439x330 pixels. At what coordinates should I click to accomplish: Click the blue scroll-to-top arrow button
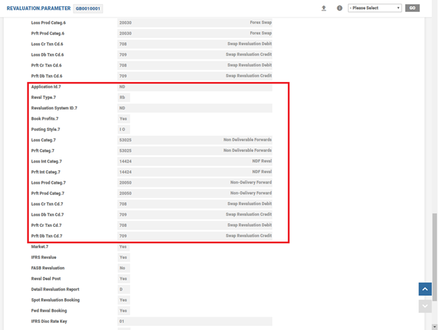click(425, 289)
